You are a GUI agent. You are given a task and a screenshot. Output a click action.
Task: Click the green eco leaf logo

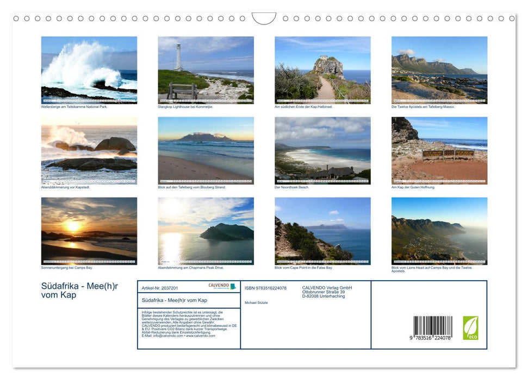[x=470, y=328]
